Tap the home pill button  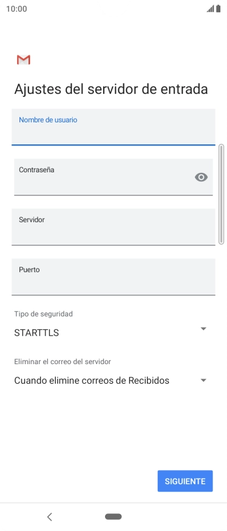click(113, 516)
